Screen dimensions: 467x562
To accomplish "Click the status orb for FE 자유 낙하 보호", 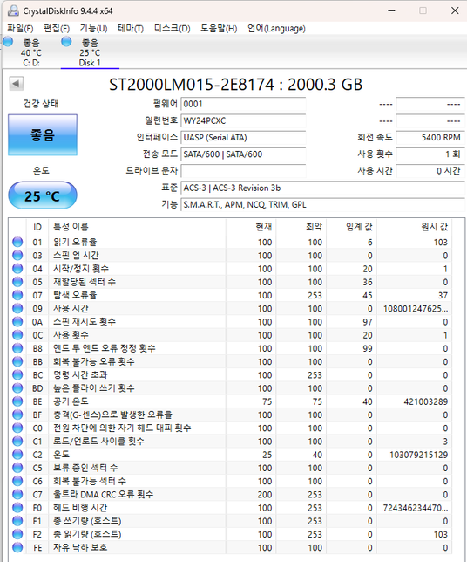I will (17, 547).
